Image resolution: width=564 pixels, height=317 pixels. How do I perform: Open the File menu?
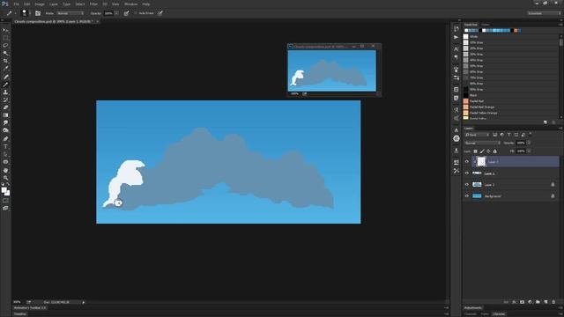(x=16, y=4)
